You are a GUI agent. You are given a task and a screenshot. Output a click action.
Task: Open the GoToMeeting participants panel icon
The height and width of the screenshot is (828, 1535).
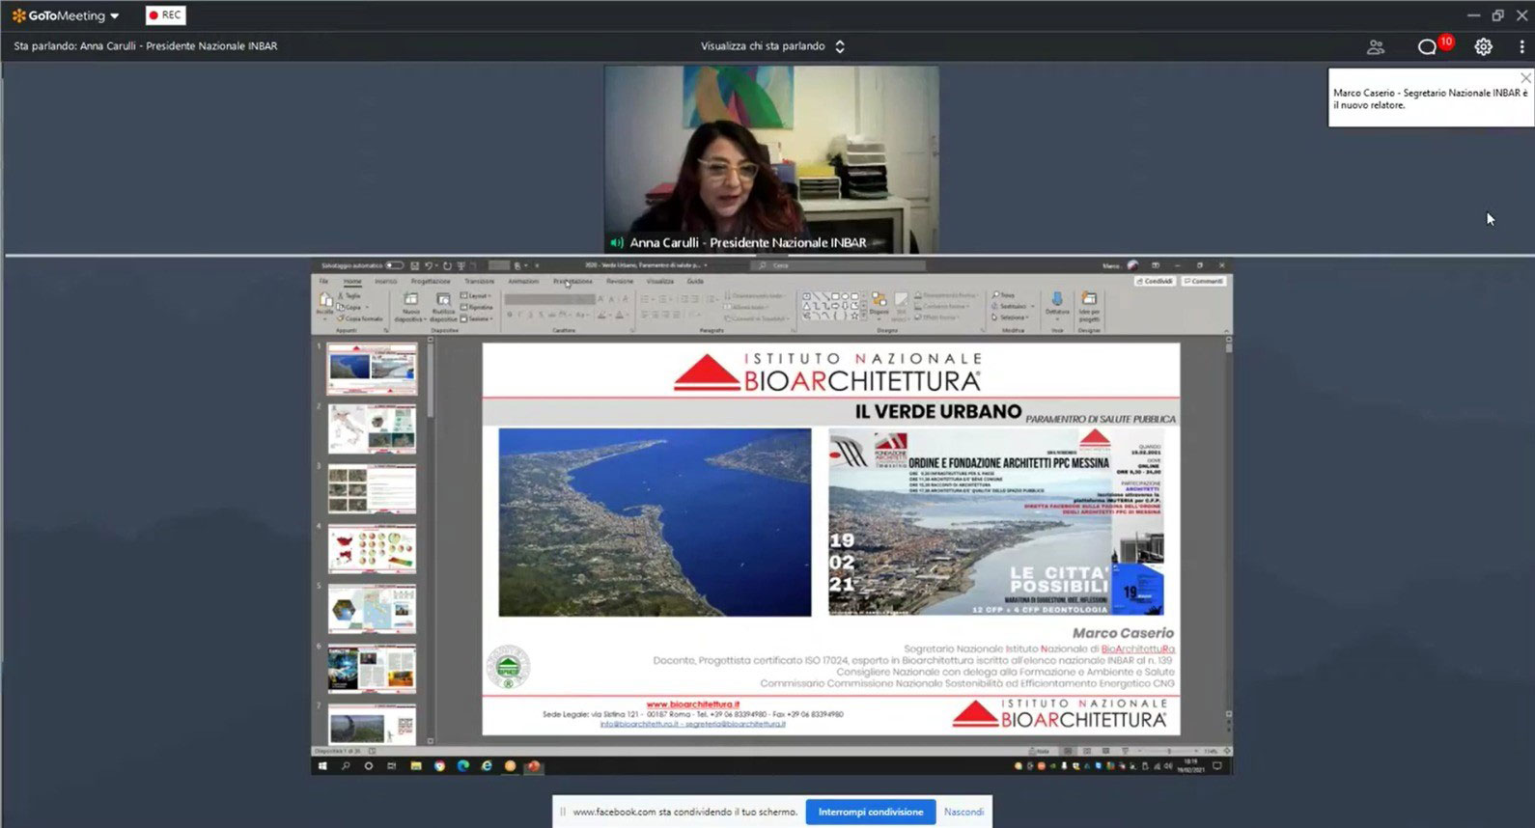1376,46
